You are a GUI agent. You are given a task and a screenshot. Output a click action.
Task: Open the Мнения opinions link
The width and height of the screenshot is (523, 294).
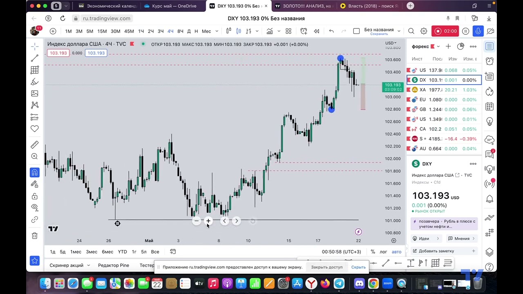point(462,238)
